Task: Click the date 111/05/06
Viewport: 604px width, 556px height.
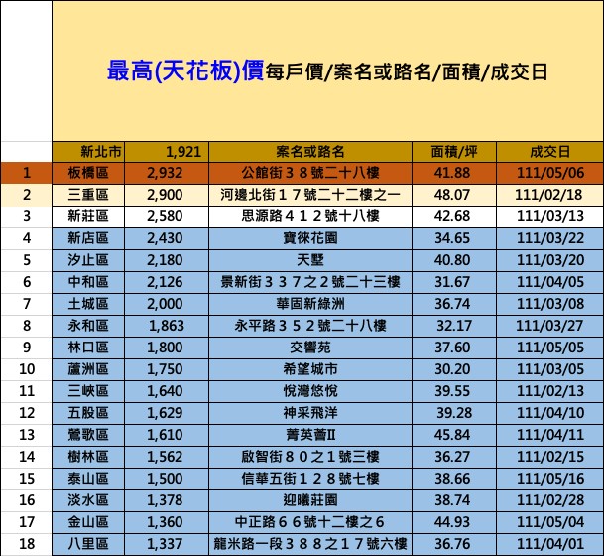Action: click(x=549, y=173)
